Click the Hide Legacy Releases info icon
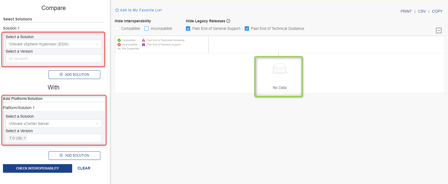The height and width of the screenshot is (184, 448). (228, 21)
